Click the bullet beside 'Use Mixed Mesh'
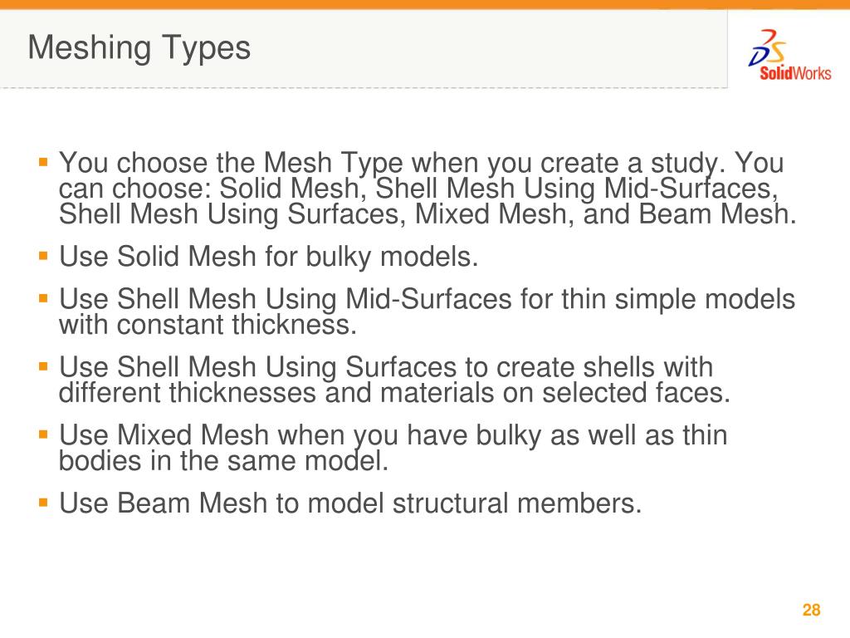This screenshot has height=638, width=850. click(x=43, y=434)
